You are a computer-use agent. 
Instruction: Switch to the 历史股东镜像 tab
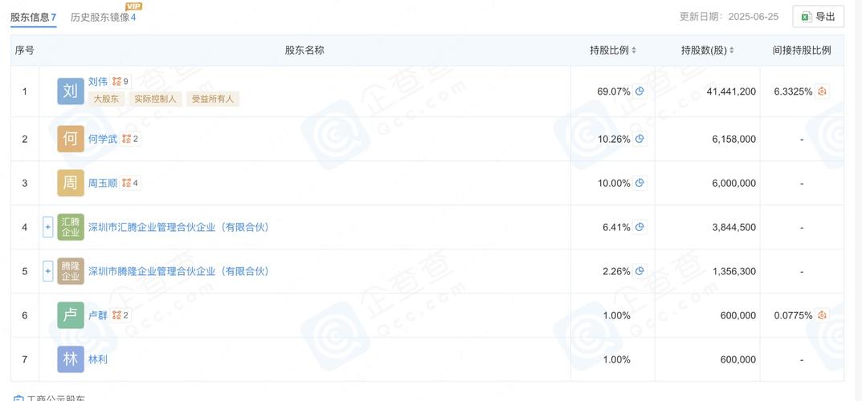(103, 17)
